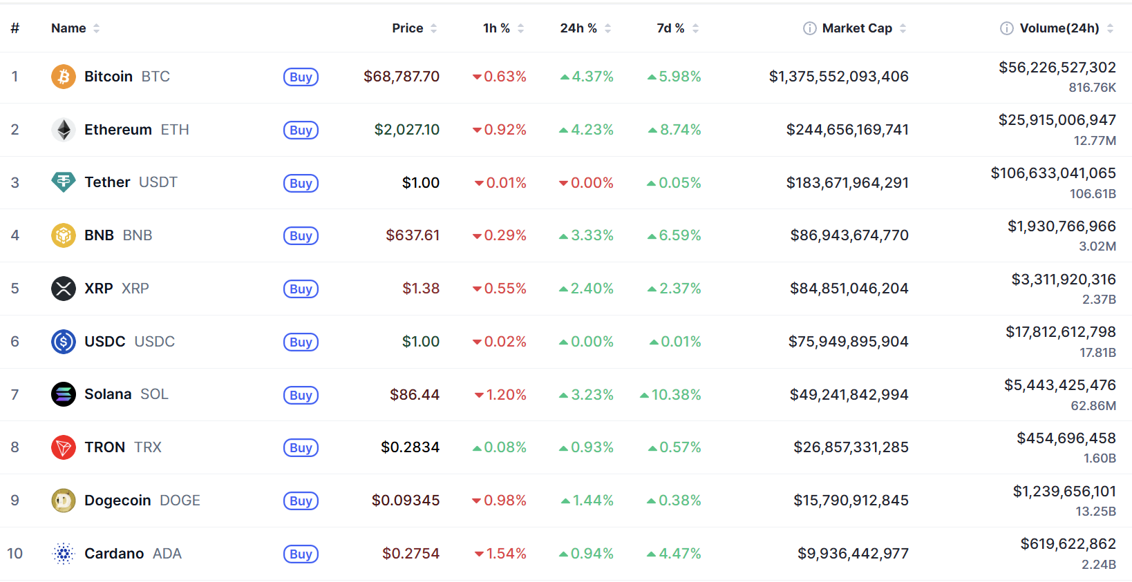Click Buy button for TRON
This screenshot has height=582, width=1132.
click(x=301, y=448)
